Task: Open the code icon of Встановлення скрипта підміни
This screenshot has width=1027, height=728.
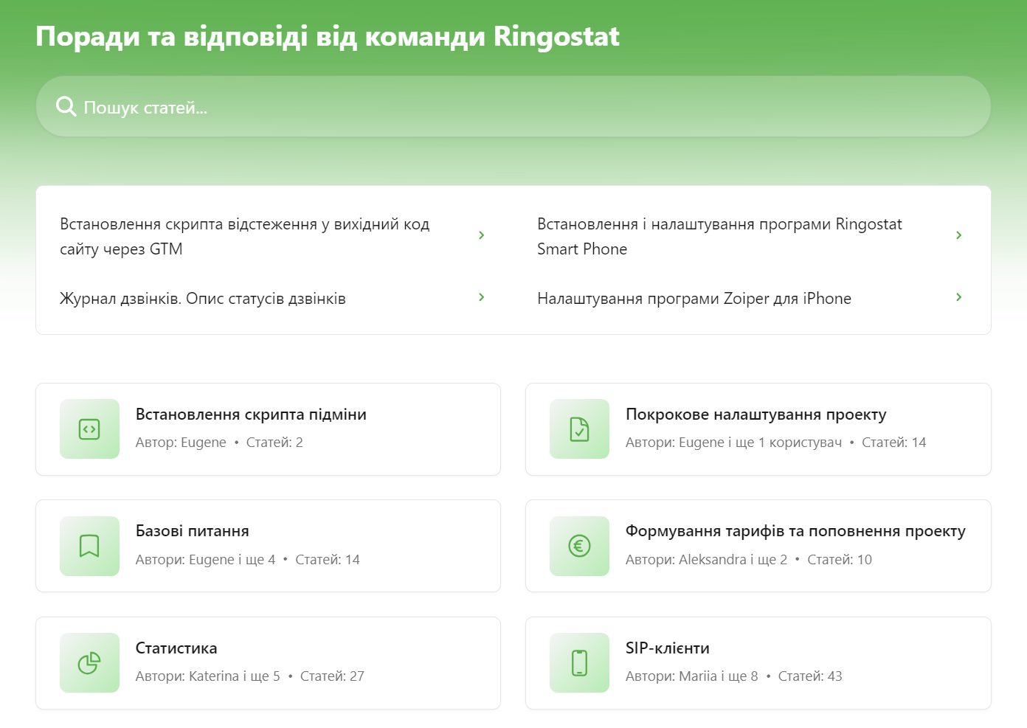Action: (x=89, y=429)
